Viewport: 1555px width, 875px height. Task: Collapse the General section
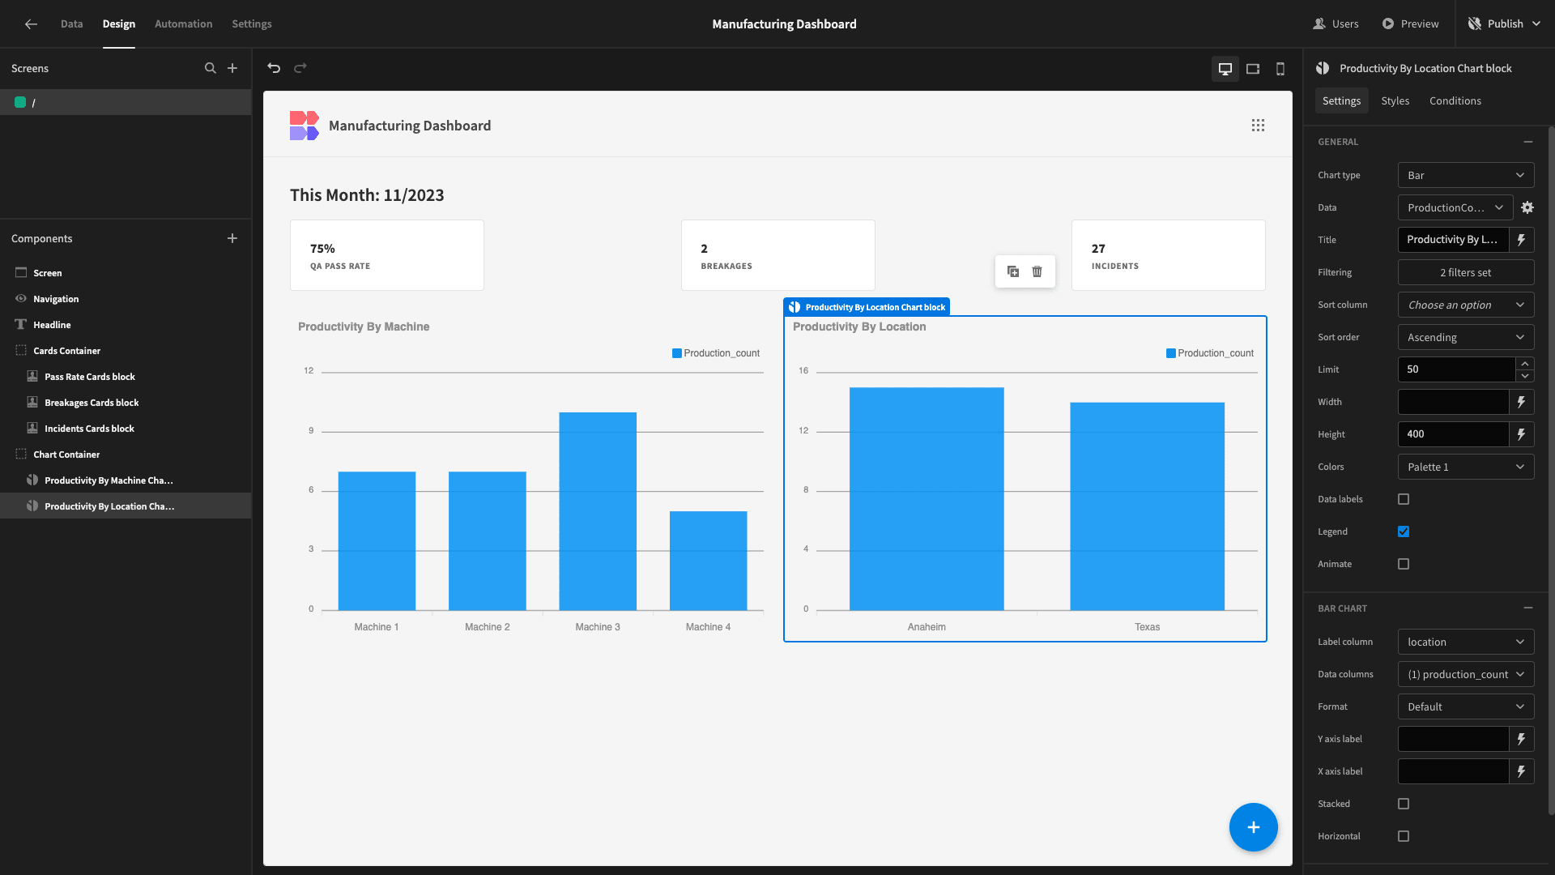pos(1528,142)
